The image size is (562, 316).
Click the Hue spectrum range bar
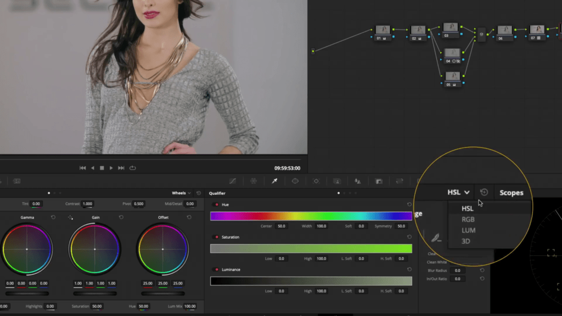point(311,216)
